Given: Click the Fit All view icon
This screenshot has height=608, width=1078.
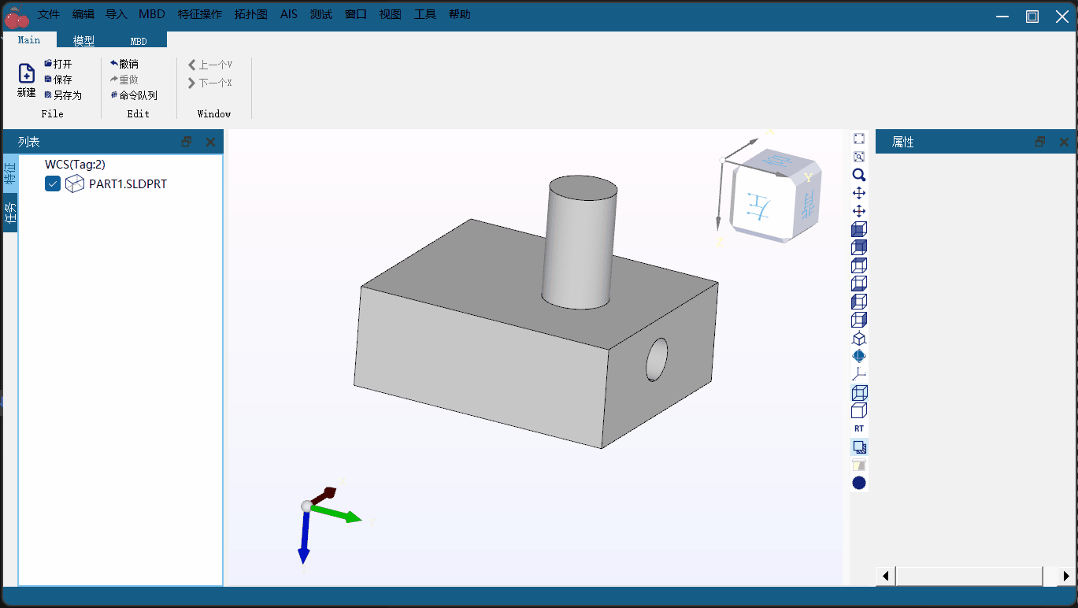Looking at the screenshot, I should tap(859, 139).
